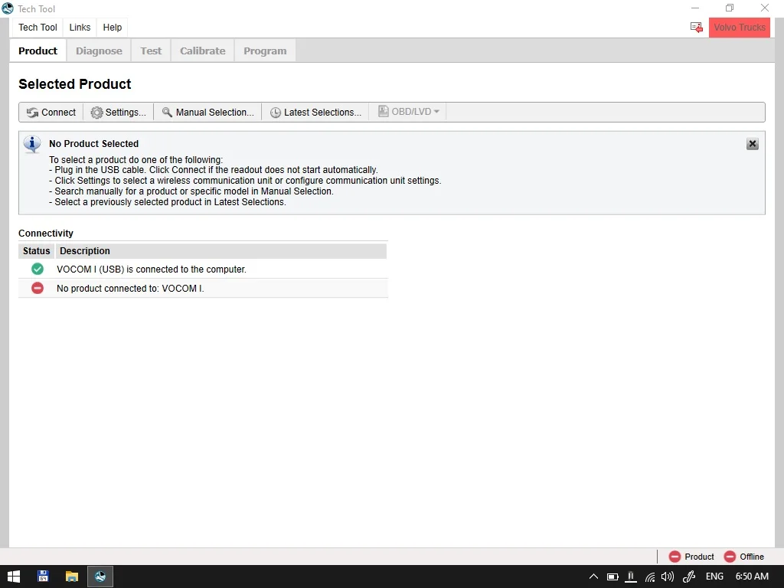Open the Links menu
The image size is (784, 588).
click(x=80, y=28)
